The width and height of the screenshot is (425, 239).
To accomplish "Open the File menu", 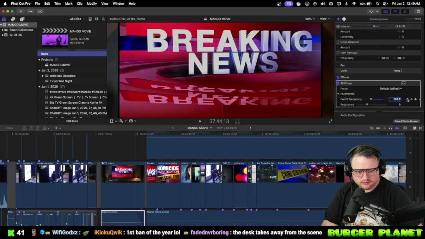I will (x=37, y=4).
